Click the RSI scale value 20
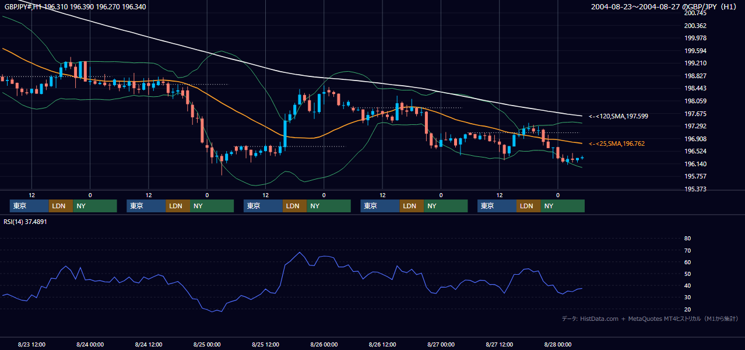This screenshot has width=745, height=350. point(687,309)
